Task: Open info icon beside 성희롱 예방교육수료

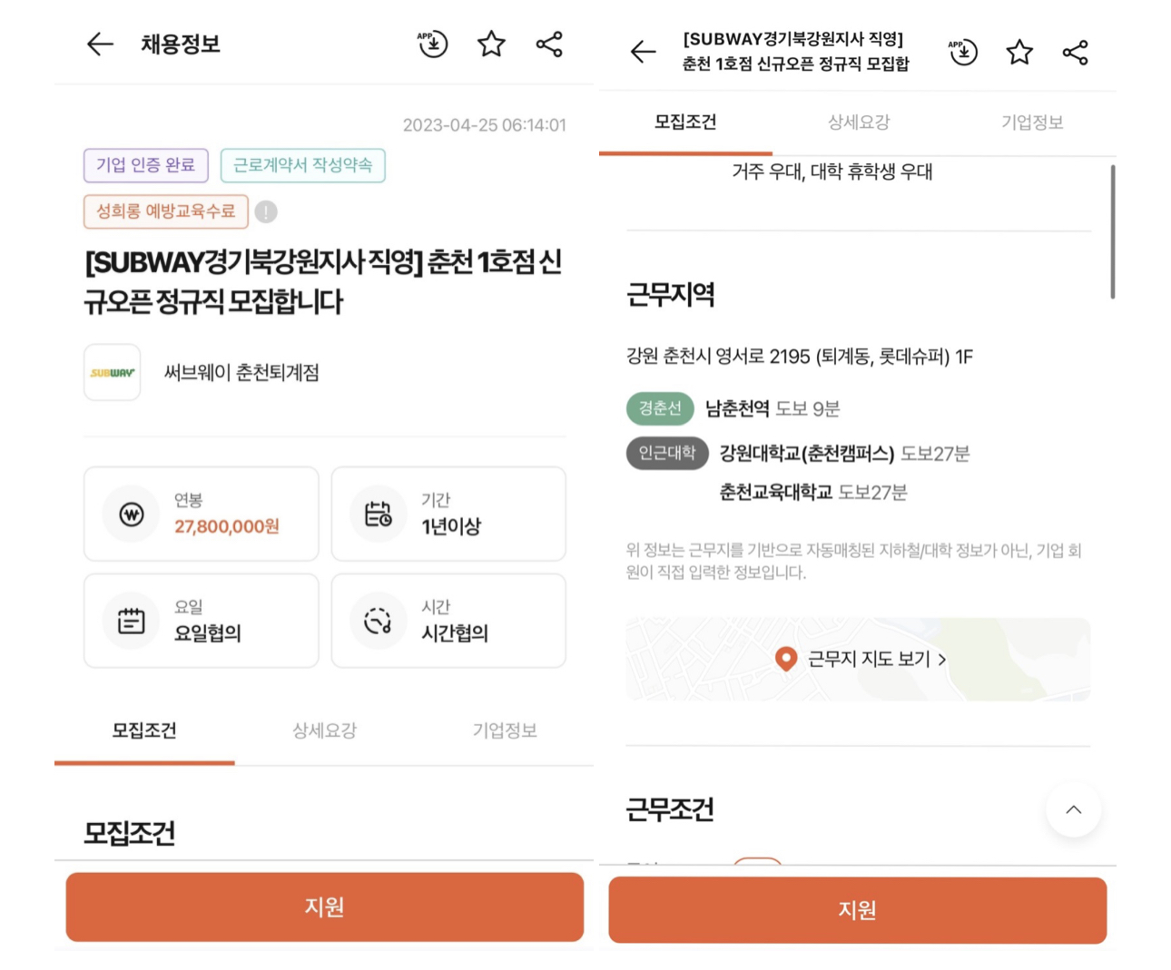Action: (266, 211)
